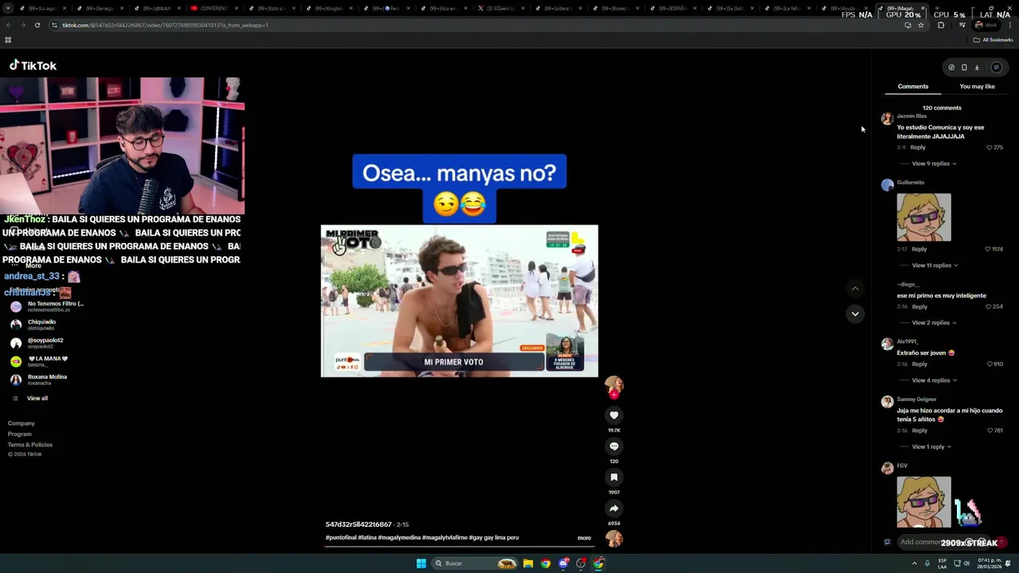The height and width of the screenshot is (573, 1019).
Task: Open the creator's avatar above like button
Action: click(x=614, y=386)
